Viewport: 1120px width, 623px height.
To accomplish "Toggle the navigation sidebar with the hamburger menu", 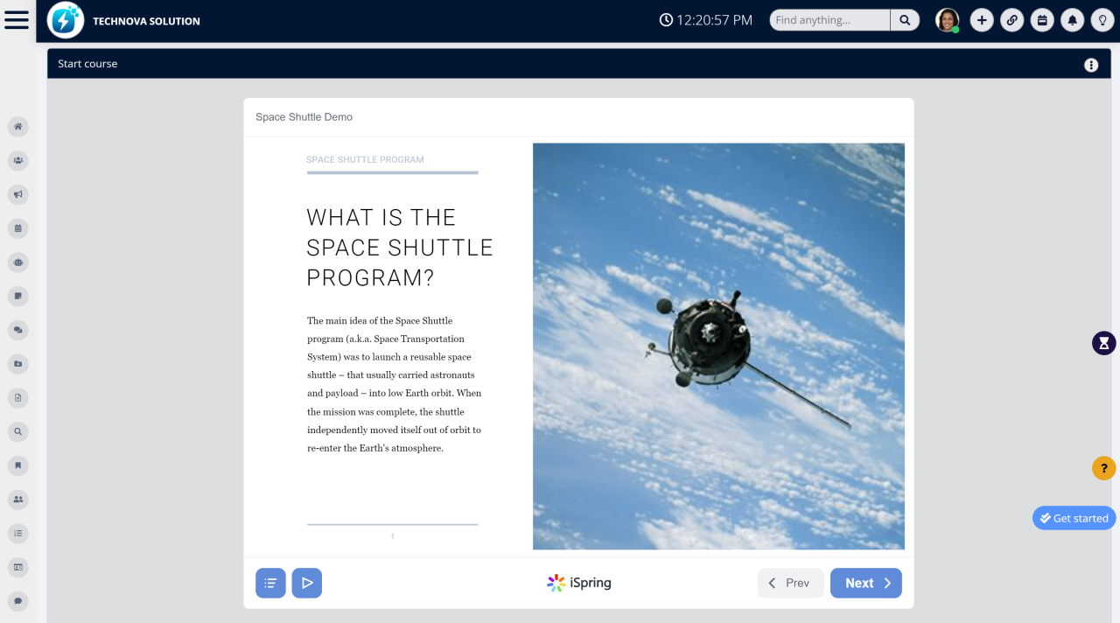I will [17, 19].
